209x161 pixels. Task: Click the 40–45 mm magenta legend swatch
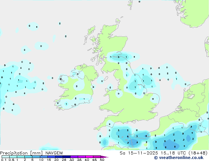[x=89, y=157]
